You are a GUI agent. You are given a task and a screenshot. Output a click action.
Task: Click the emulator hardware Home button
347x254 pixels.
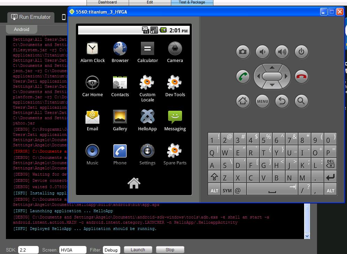243,101
